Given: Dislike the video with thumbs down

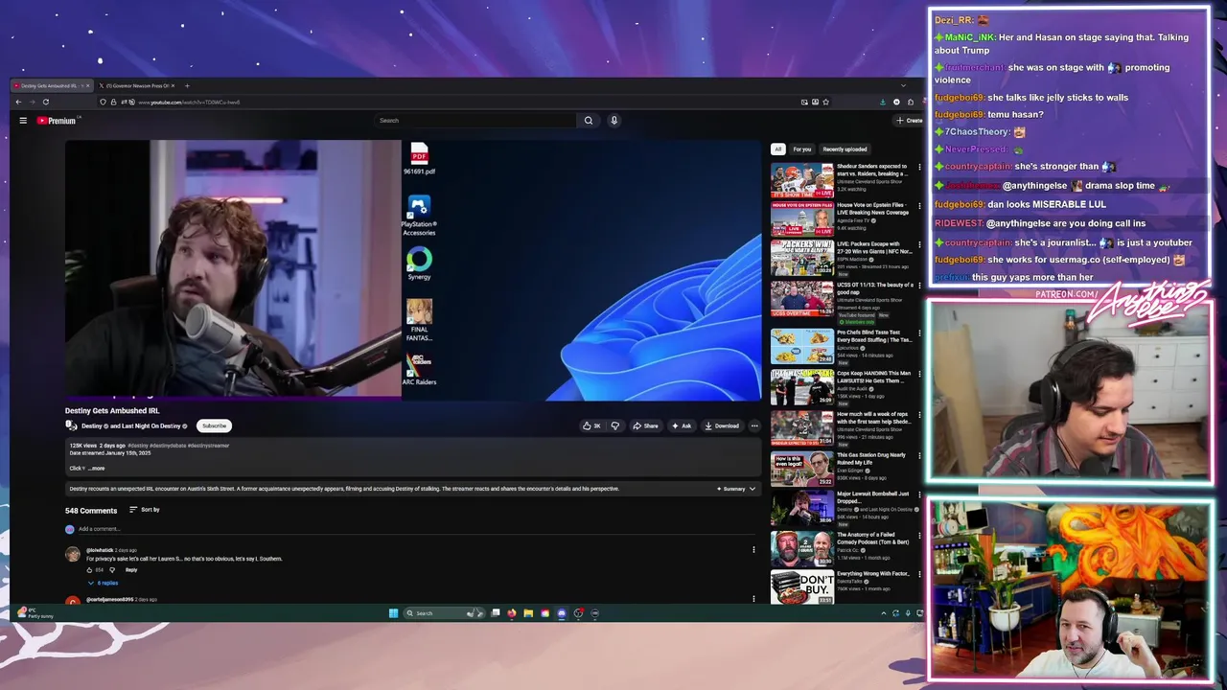Looking at the screenshot, I should pyautogui.click(x=615, y=425).
